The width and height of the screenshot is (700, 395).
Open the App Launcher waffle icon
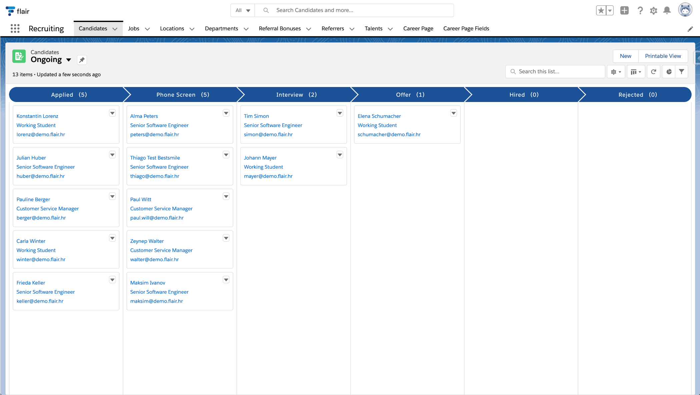[x=15, y=29]
